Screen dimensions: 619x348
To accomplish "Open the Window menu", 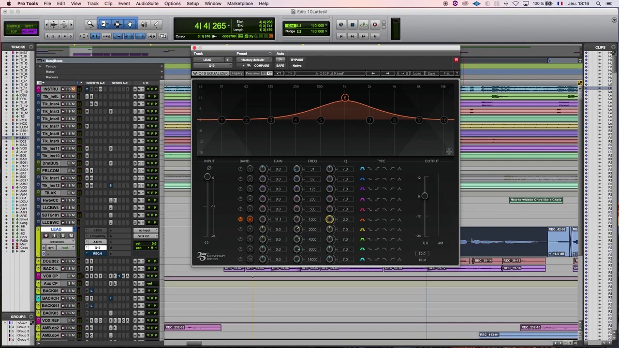I will coord(213,3).
